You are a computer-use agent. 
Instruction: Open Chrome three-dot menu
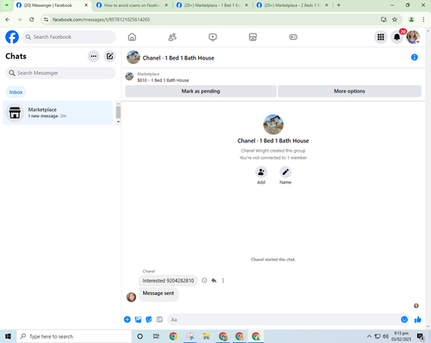click(x=423, y=20)
